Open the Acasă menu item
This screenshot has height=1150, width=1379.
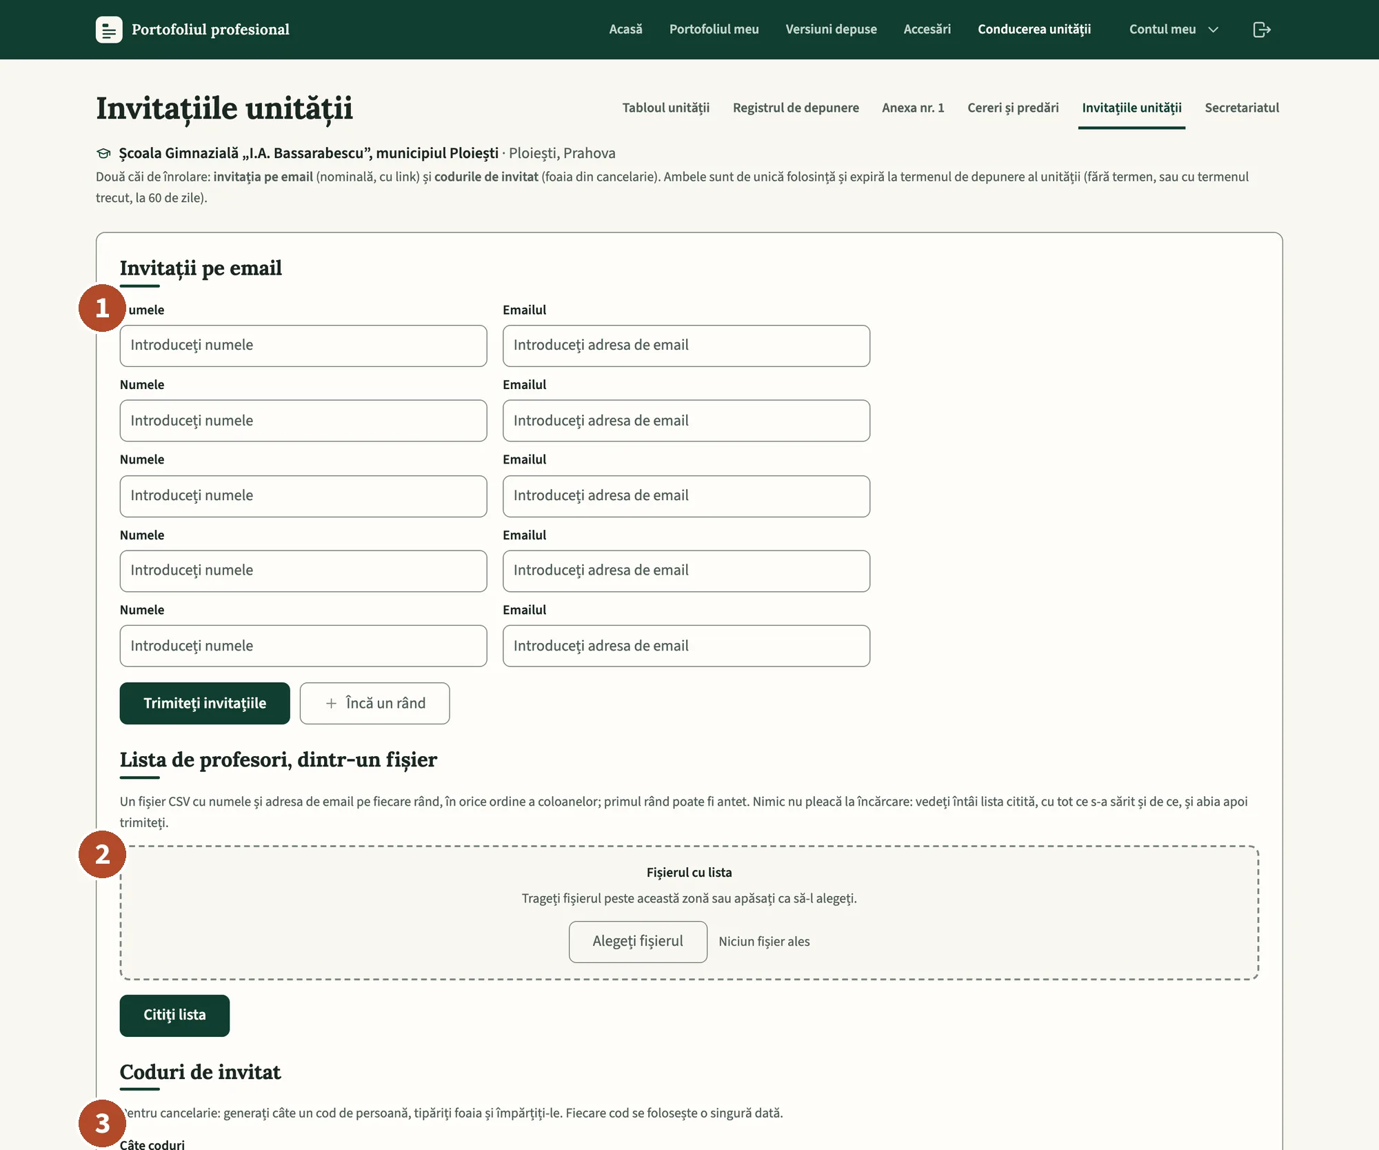coord(625,30)
